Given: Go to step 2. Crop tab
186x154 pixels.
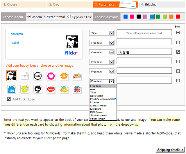Looking at the screenshot, I should [x=70, y=5].
